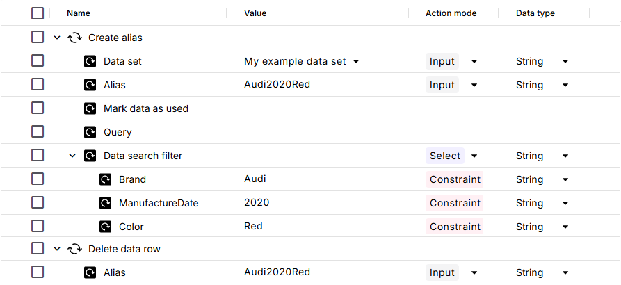Image resolution: width=621 pixels, height=285 pixels.
Task: Click the Select action mode on filter
Action: [x=445, y=156]
